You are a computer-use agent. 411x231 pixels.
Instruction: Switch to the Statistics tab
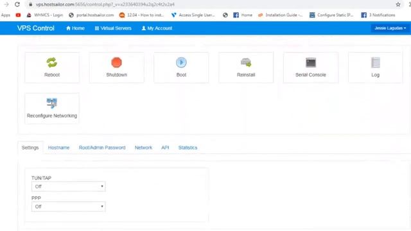188,148
